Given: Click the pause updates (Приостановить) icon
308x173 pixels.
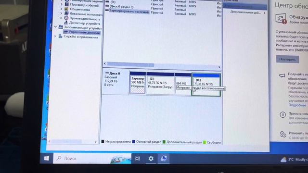Looking at the screenshot, I should 282,114.
